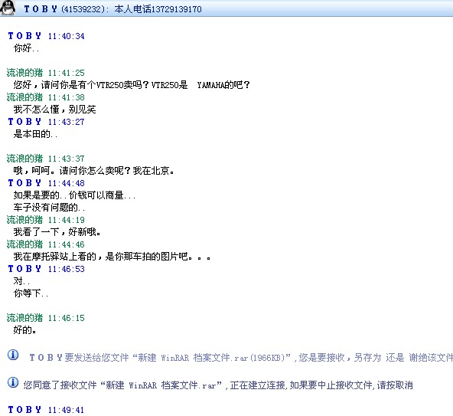Select the TOBY (41539232) header title
Image resolution: width=453 pixels, height=416 pixels.
[64, 9]
